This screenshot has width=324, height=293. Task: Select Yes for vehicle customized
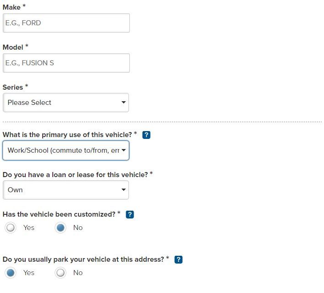(11, 228)
